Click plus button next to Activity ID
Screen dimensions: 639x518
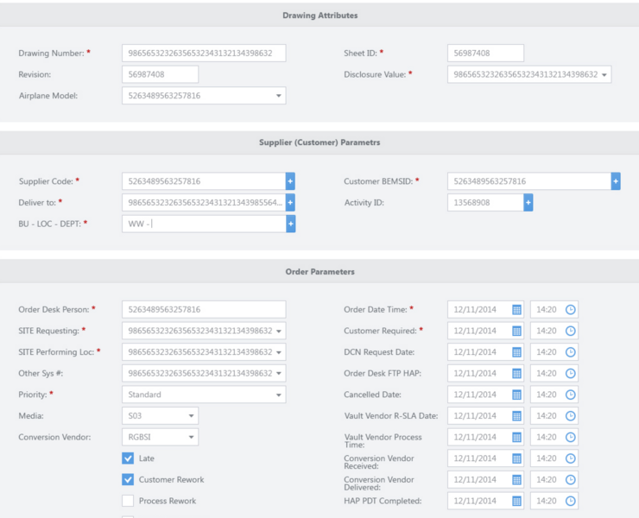tap(528, 203)
